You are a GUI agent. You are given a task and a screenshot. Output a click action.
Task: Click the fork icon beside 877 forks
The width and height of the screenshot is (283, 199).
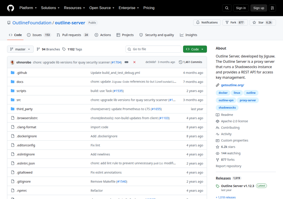[x=218, y=160]
